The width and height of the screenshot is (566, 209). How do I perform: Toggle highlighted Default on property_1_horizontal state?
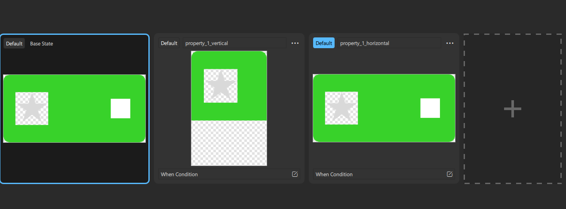[324, 43]
